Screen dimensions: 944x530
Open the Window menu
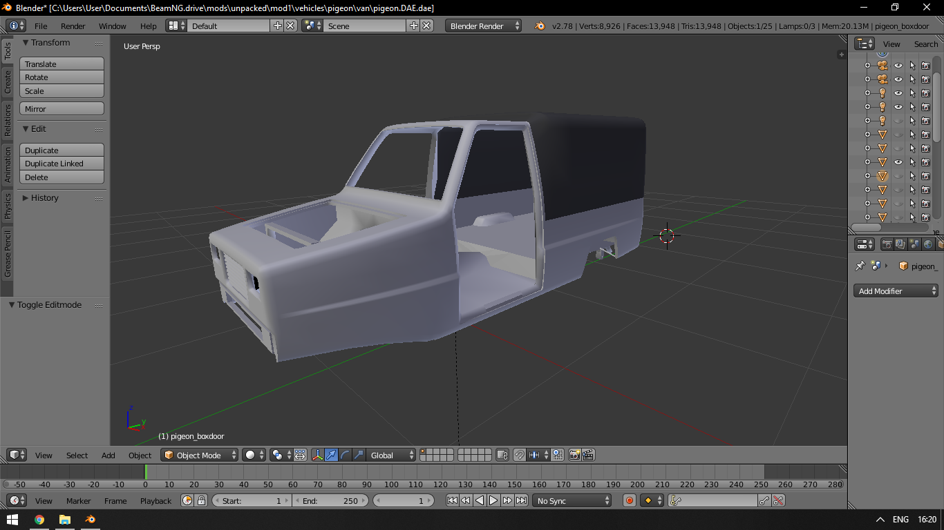[x=112, y=26]
